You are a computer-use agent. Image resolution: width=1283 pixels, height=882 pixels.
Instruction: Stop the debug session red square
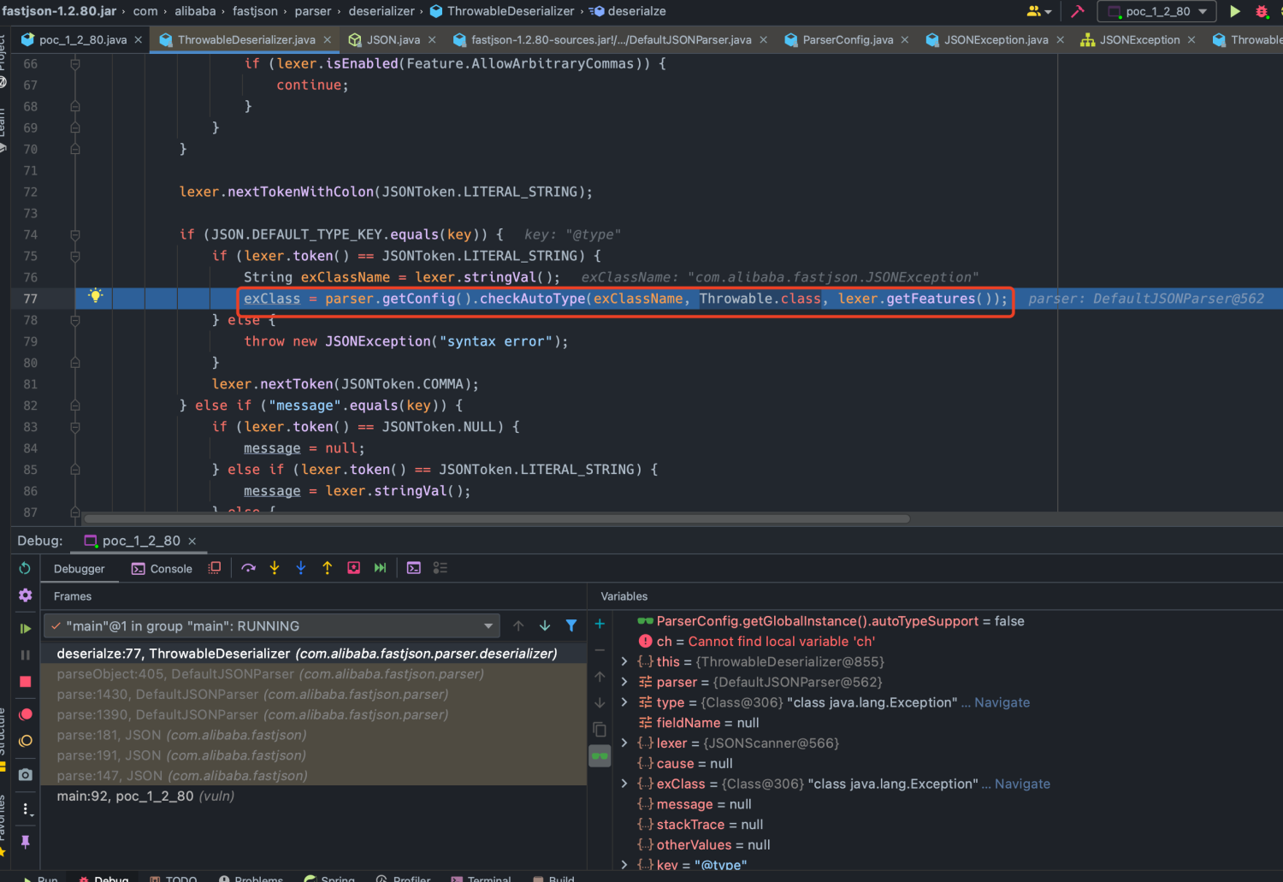coord(25,682)
